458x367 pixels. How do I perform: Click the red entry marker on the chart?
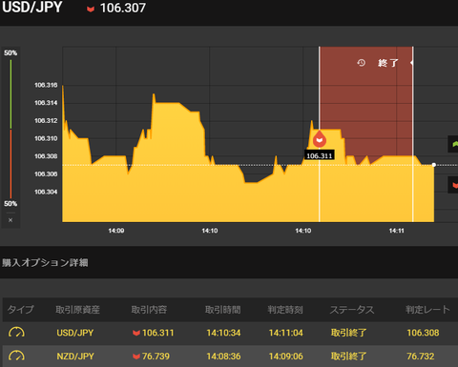320,139
